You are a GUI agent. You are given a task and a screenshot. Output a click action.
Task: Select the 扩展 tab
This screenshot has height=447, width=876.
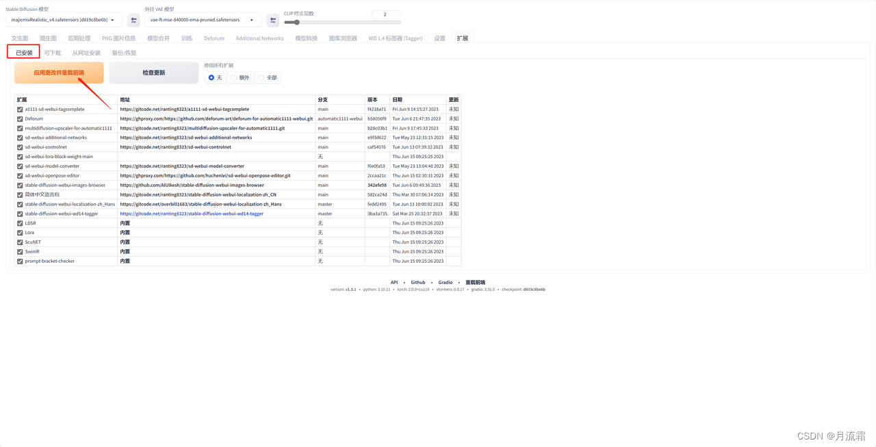[x=463, y=38]
